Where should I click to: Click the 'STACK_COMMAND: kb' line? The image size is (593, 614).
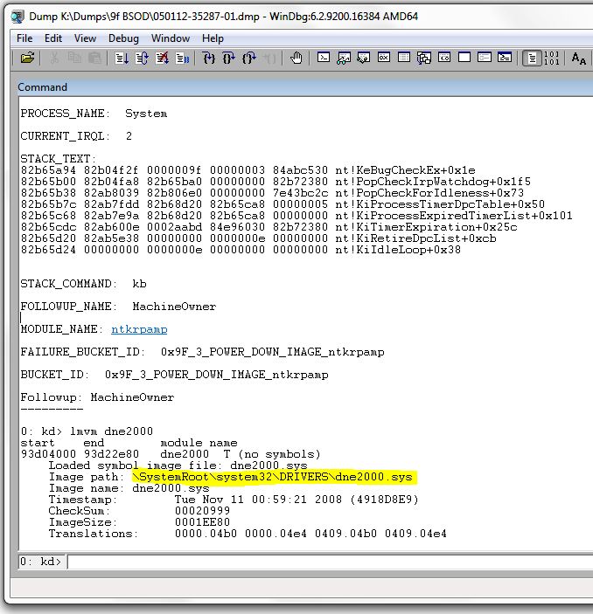point(84,284)
